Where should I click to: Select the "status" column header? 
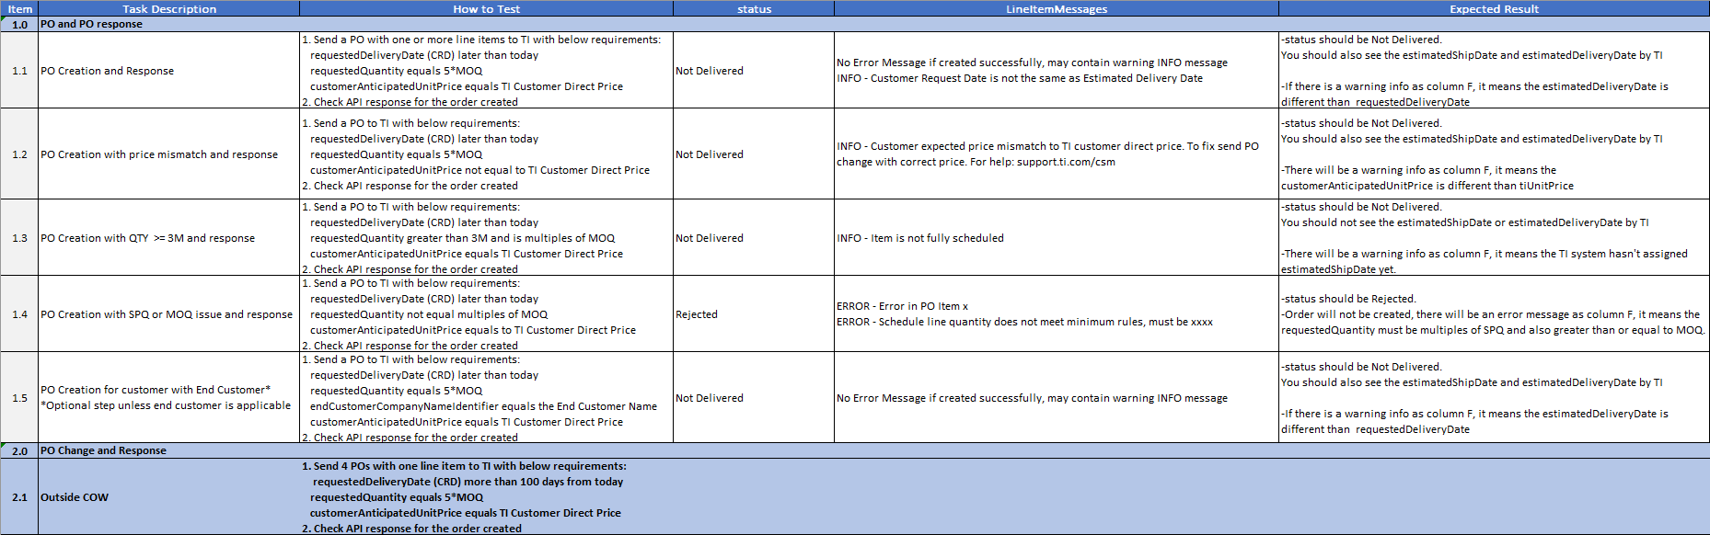point(754,9)
